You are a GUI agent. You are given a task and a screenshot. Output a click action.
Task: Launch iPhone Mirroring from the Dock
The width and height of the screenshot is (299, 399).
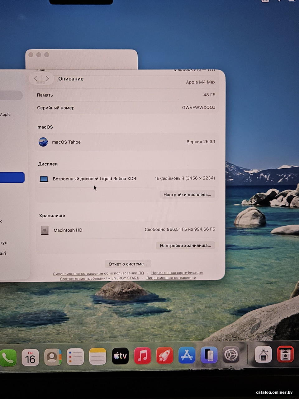point(209,355)
